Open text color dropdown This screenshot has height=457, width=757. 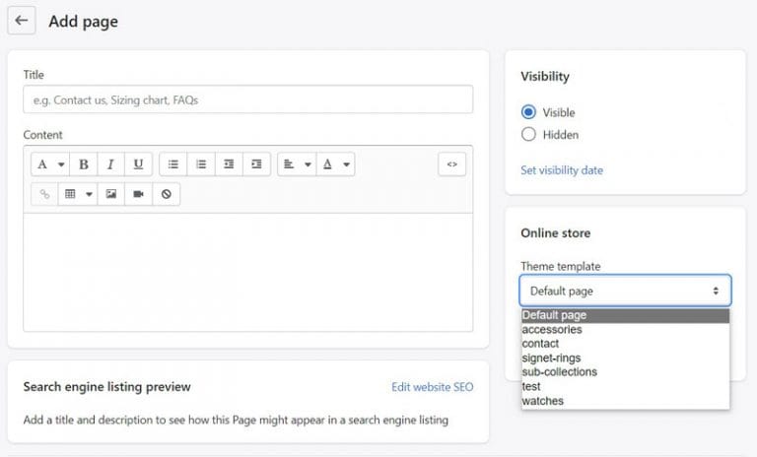point(335,164)
